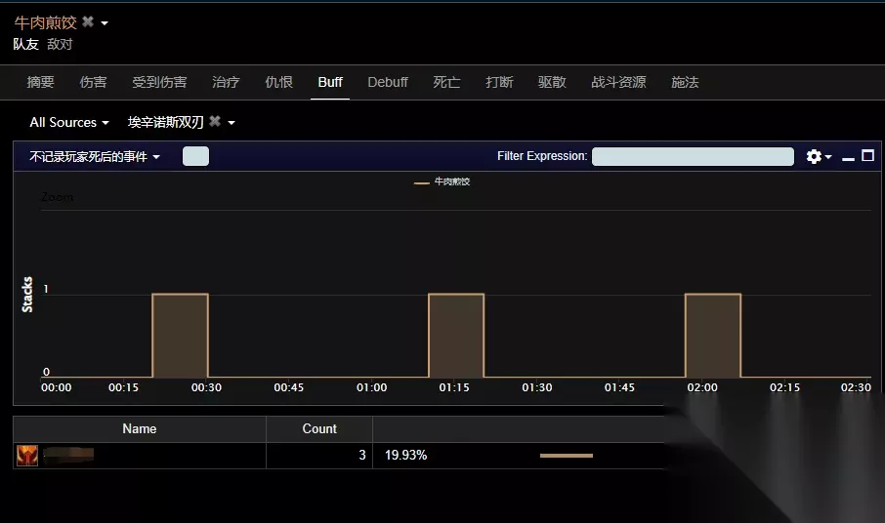Open the 牛肉煎饺 player dropdown arrow
The image size is (885, 523).
pos(105,23)
